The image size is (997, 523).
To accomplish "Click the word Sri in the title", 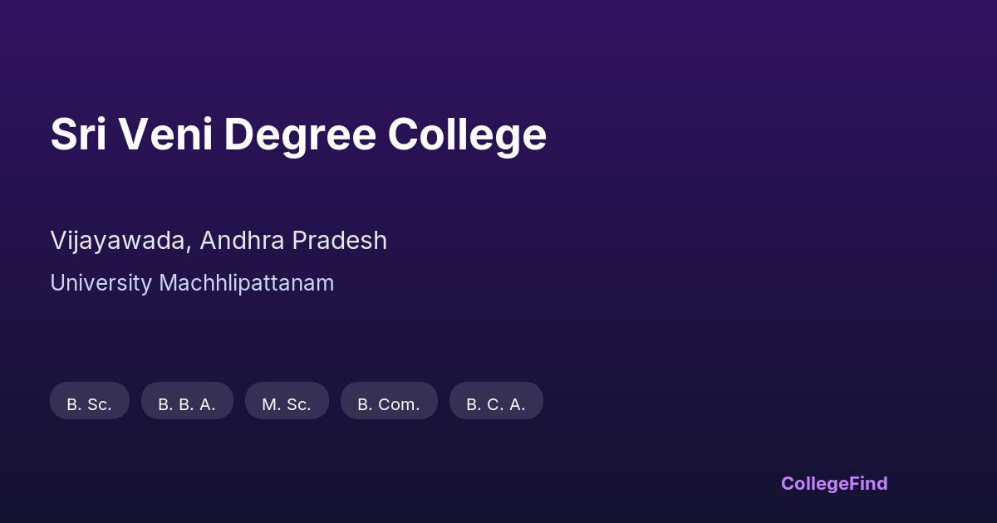I will (78, 134).
